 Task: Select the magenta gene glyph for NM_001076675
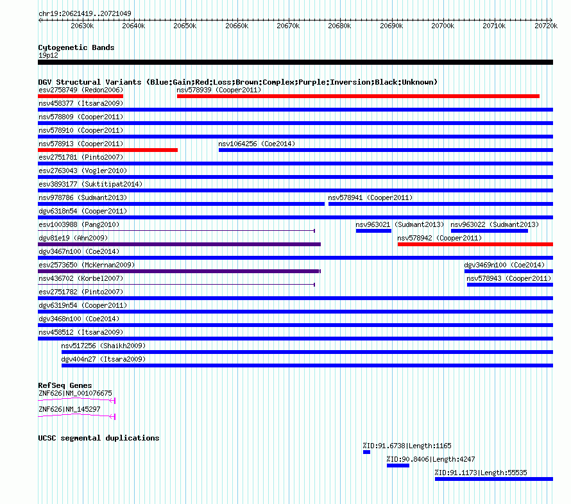click(77, 400)
